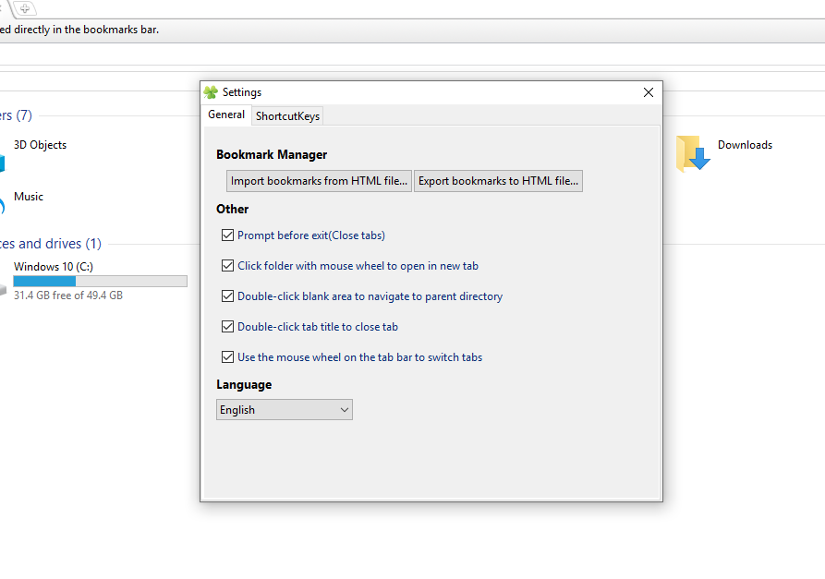Open a new tab with the plus button
The image size is (825, 579).
[x=26, y=8]
